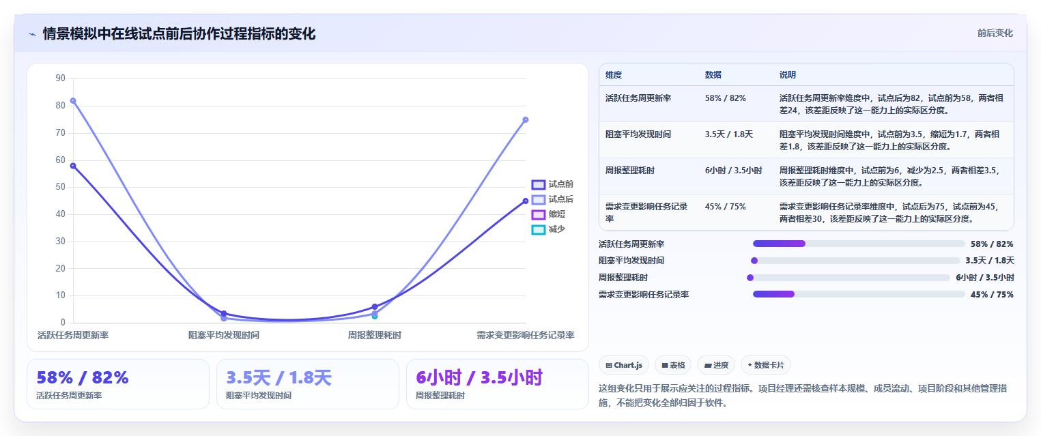
Task: Click the table cell reading 58% / 82%
Action: pyautogui.click(x=726, y=98)
